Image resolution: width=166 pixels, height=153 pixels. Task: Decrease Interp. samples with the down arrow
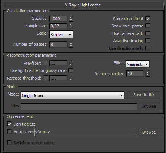148,75
